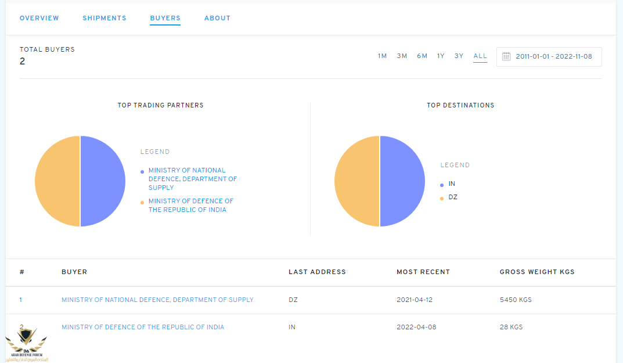
Task: Go to the About tab
Action: (x=217, y=18)
